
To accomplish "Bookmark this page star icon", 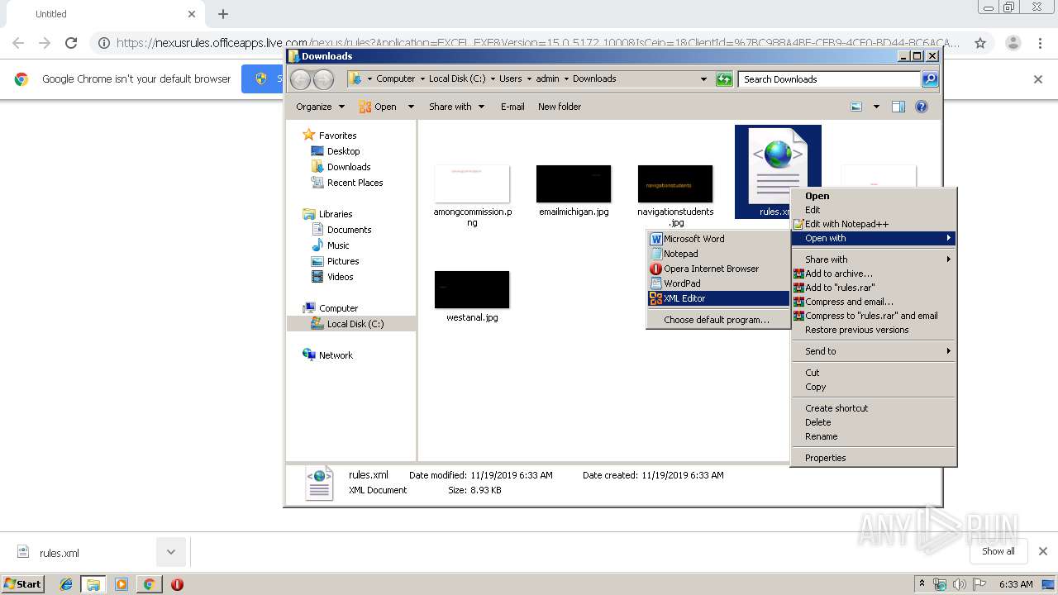I will [x=979, y=43].
